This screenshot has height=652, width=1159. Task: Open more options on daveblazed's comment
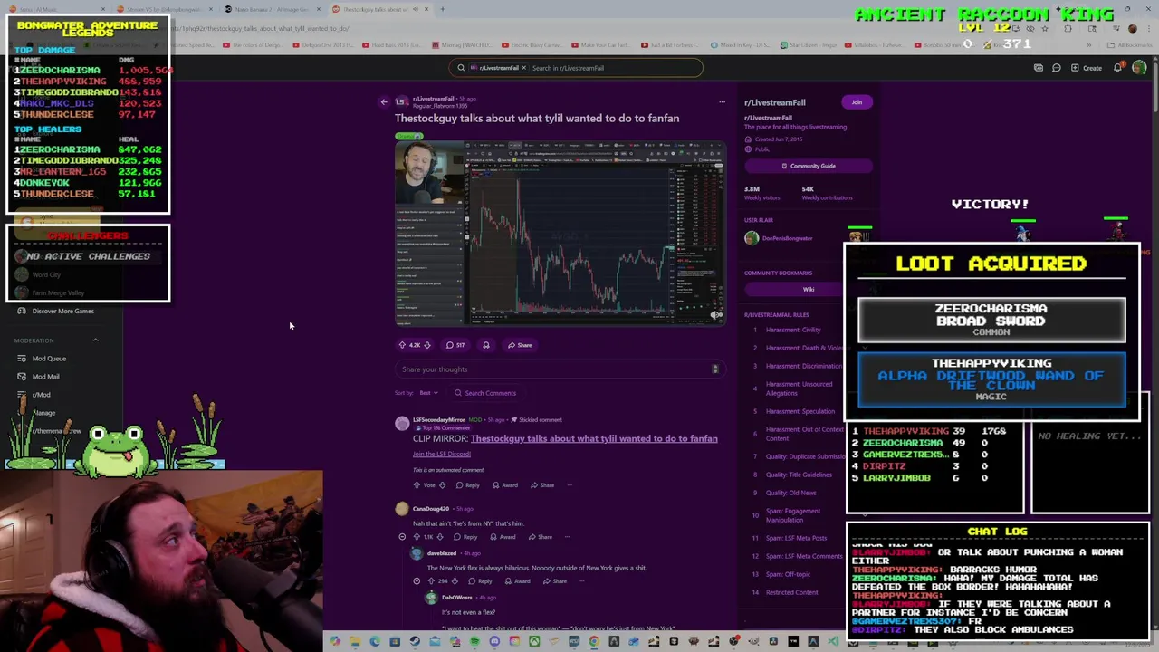pos(582,581)
